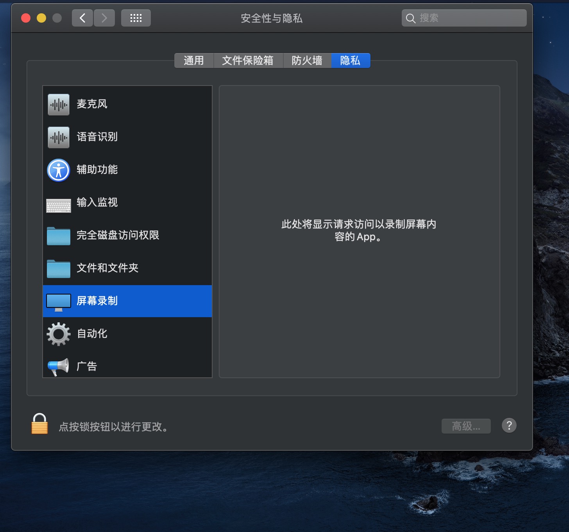569x532 pixels.
Task: Click the Speech Recognition (语音识别) waveform icon
Action: 59,137
